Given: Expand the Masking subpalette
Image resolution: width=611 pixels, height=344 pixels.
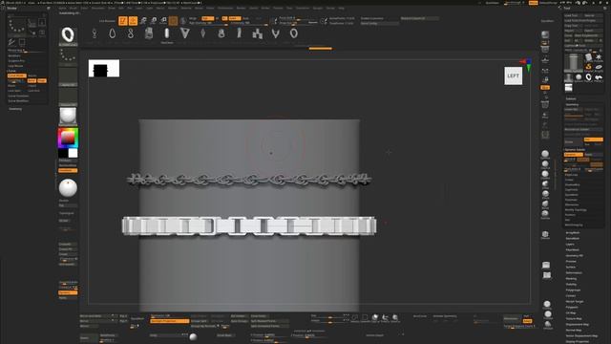Looking at the screenshot, I should [571, 278].
